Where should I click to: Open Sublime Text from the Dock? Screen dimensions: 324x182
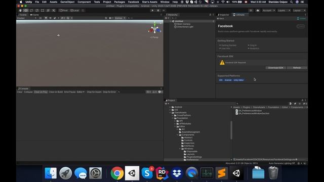[222, 173]
